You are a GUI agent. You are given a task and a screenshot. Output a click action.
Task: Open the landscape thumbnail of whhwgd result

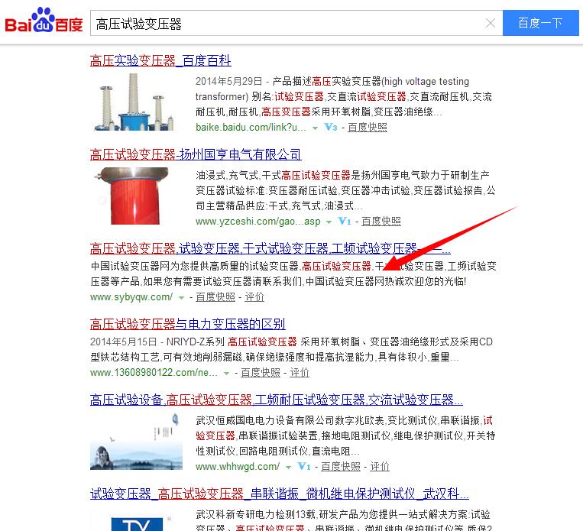click(136, 442)
